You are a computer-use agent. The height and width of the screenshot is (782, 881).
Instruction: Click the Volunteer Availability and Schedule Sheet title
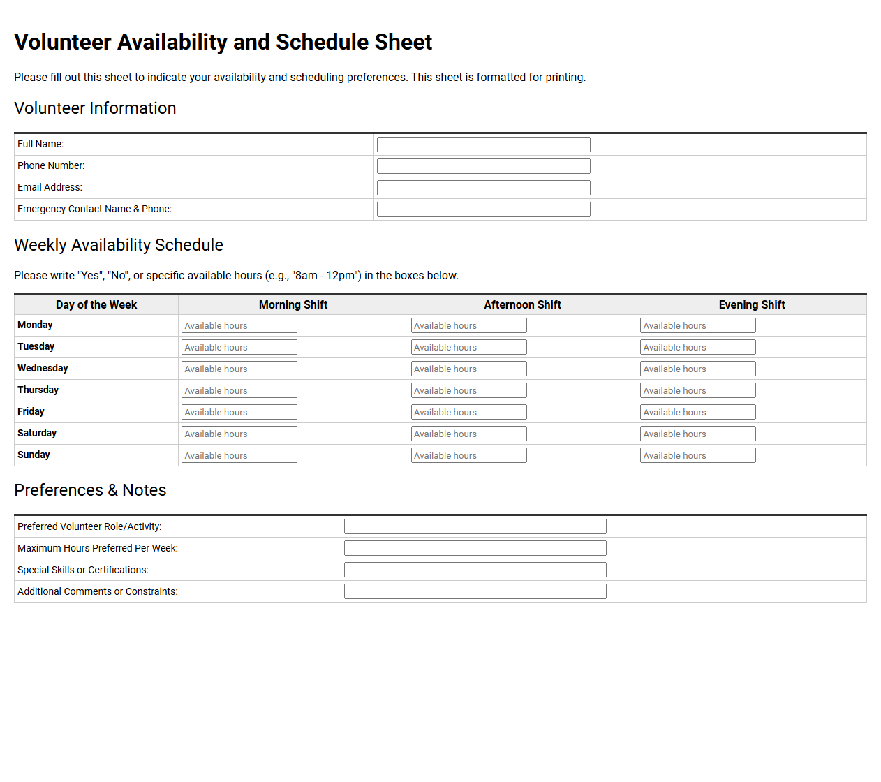[223, 42]
